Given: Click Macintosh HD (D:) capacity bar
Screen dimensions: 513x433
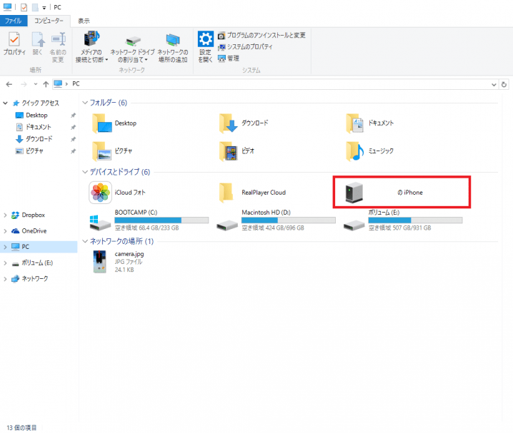Looking at the screenshot, I should pos(289,220).
